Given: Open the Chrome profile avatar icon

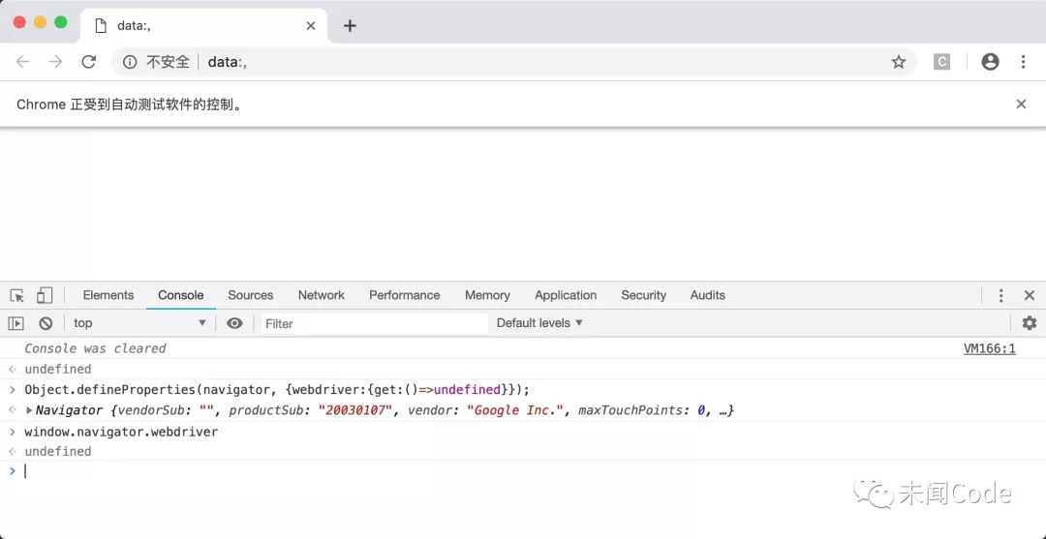Looking at the screenshot, I should 990,62.
